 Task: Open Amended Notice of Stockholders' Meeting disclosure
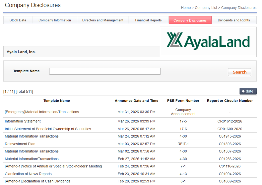pos(53,166)
